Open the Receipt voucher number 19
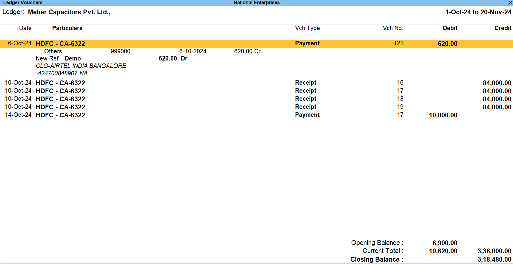The width and height of the screenshot is (513, 264). tap(256, 107)
